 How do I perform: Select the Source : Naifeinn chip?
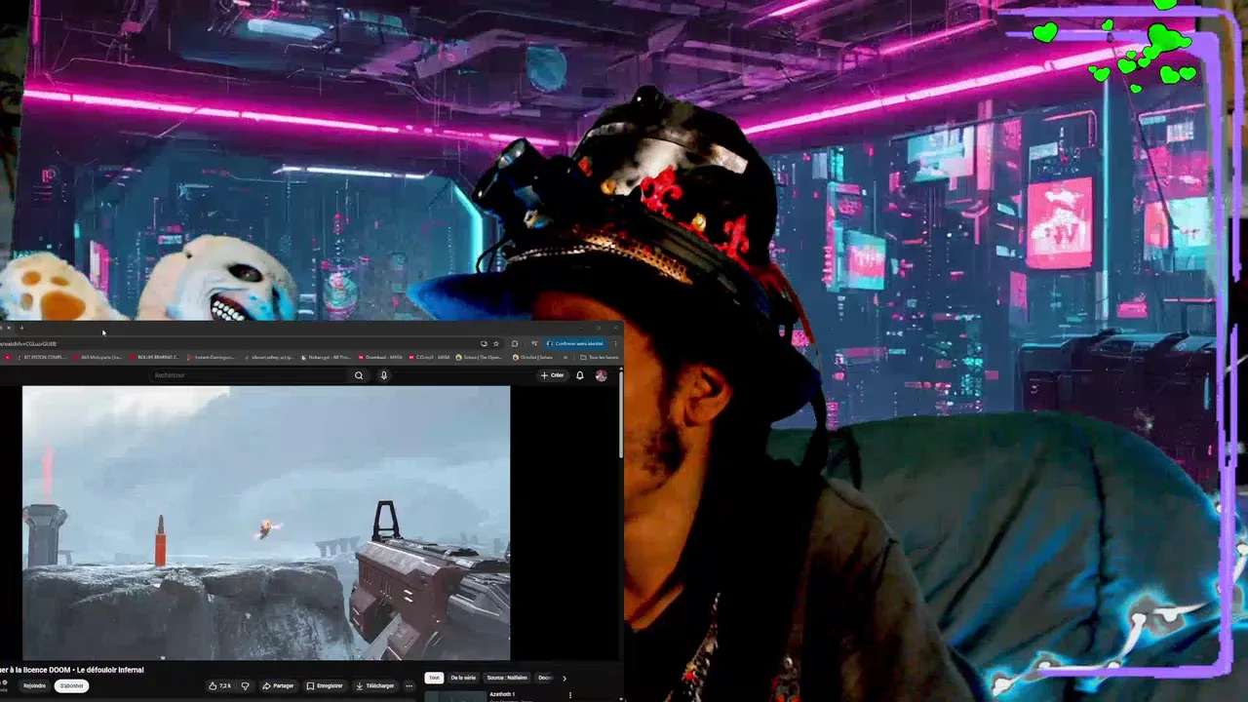[x=507, y=678]
